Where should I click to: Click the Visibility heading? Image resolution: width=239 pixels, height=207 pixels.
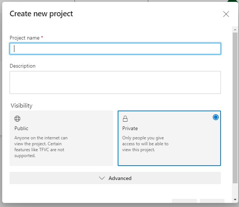coord(21,106)
